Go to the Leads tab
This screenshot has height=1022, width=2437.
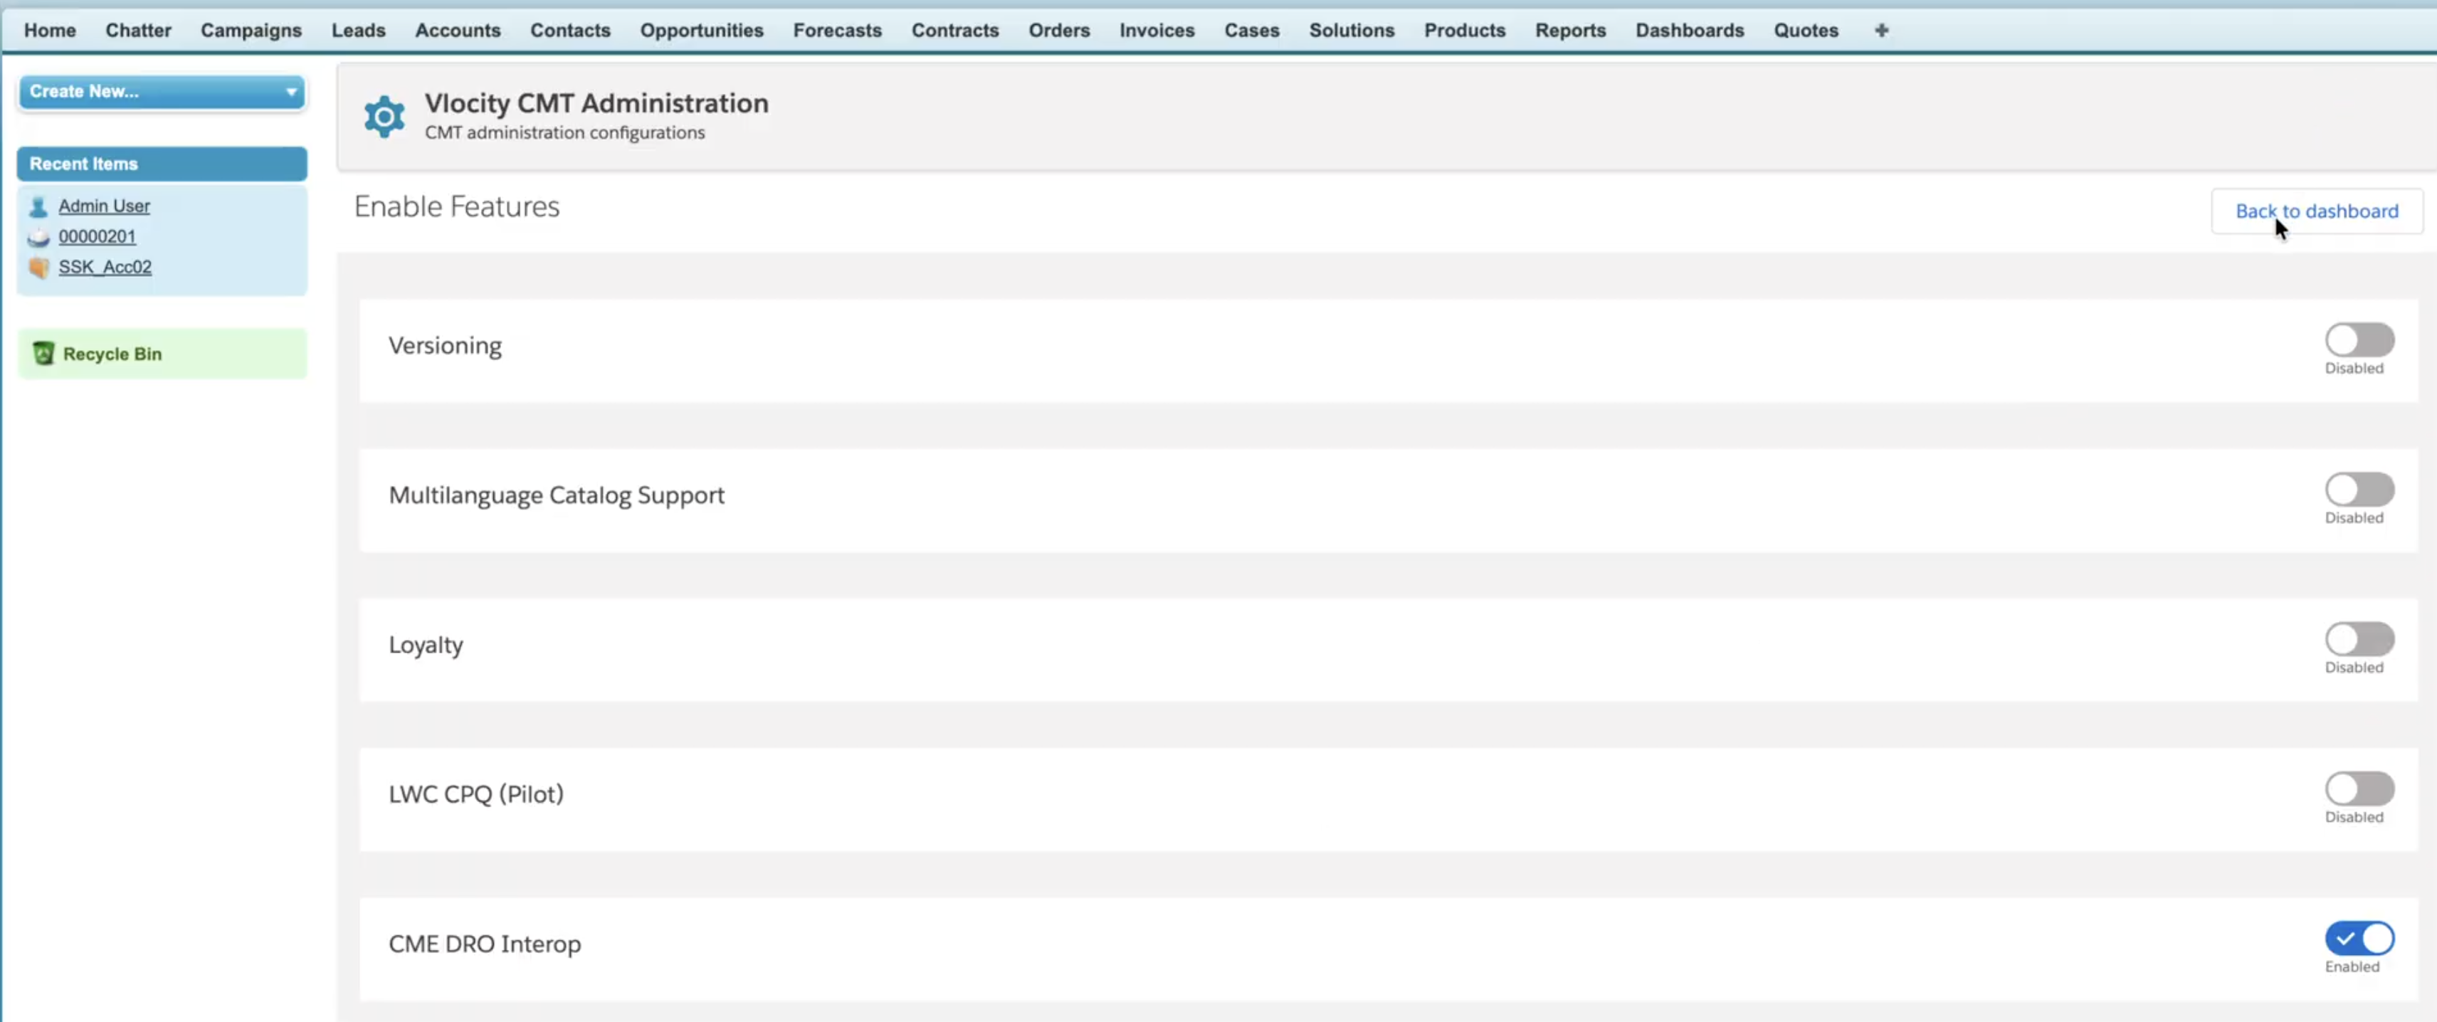coord(359,31)
